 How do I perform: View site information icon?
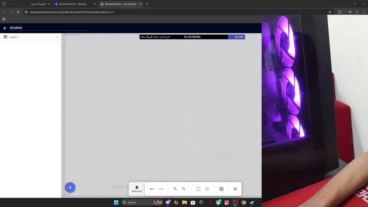[x=26, y=12]
